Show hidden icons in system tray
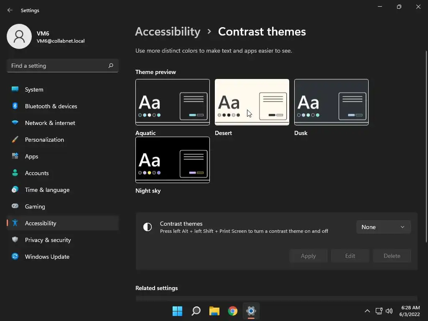The height and width of the screenshot is (321, 428). point(367,311)
